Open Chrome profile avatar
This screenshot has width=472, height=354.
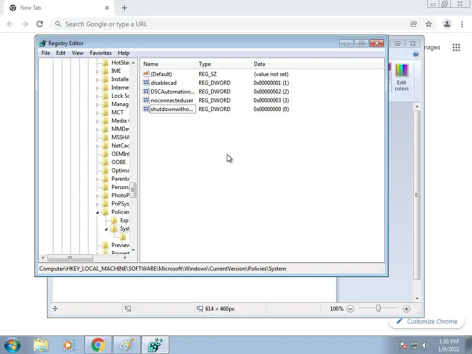[x=447, y=24]
